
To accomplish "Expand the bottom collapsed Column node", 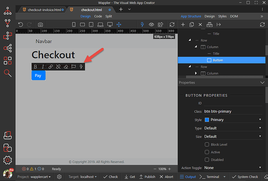I will 196,73.
